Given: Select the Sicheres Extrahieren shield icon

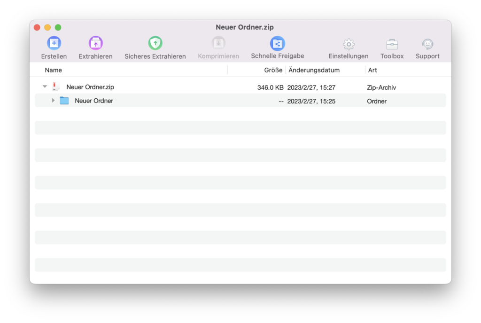Looking at the screenshot, I should (x=155, y=44).
